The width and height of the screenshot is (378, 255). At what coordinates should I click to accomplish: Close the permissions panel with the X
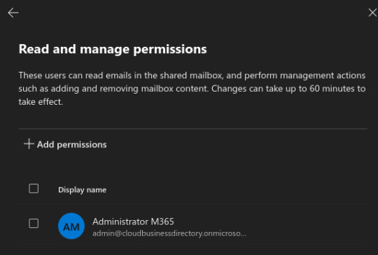click(x=372, y=13)
